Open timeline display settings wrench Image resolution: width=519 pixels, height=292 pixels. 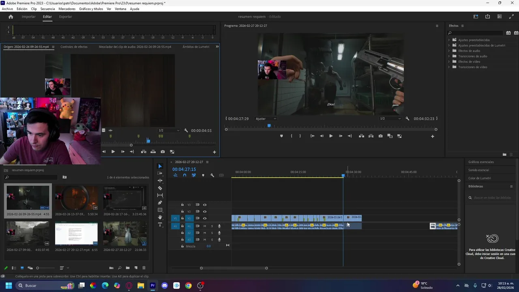point(212,175)
